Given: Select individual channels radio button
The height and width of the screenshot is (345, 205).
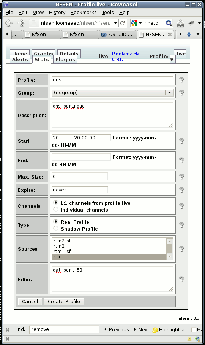Looking at the screenshot, I should (x=56, y=209).
